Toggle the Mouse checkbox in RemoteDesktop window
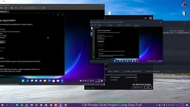Image resolution: width=190 pixels, height=107 pixels. point(131,25)
